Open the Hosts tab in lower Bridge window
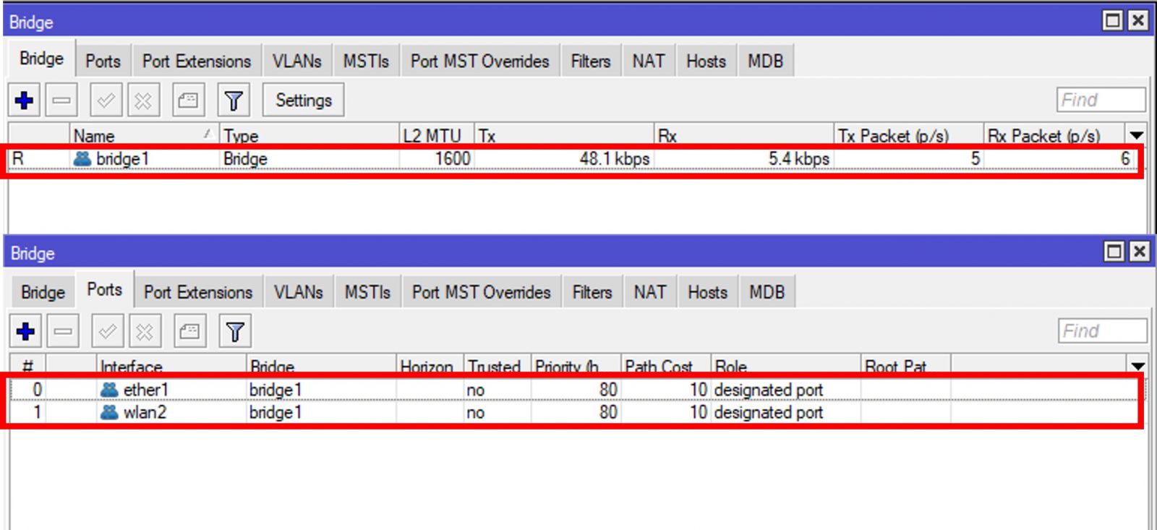This screenshot has height=530, width=1157. pos(707,292)
